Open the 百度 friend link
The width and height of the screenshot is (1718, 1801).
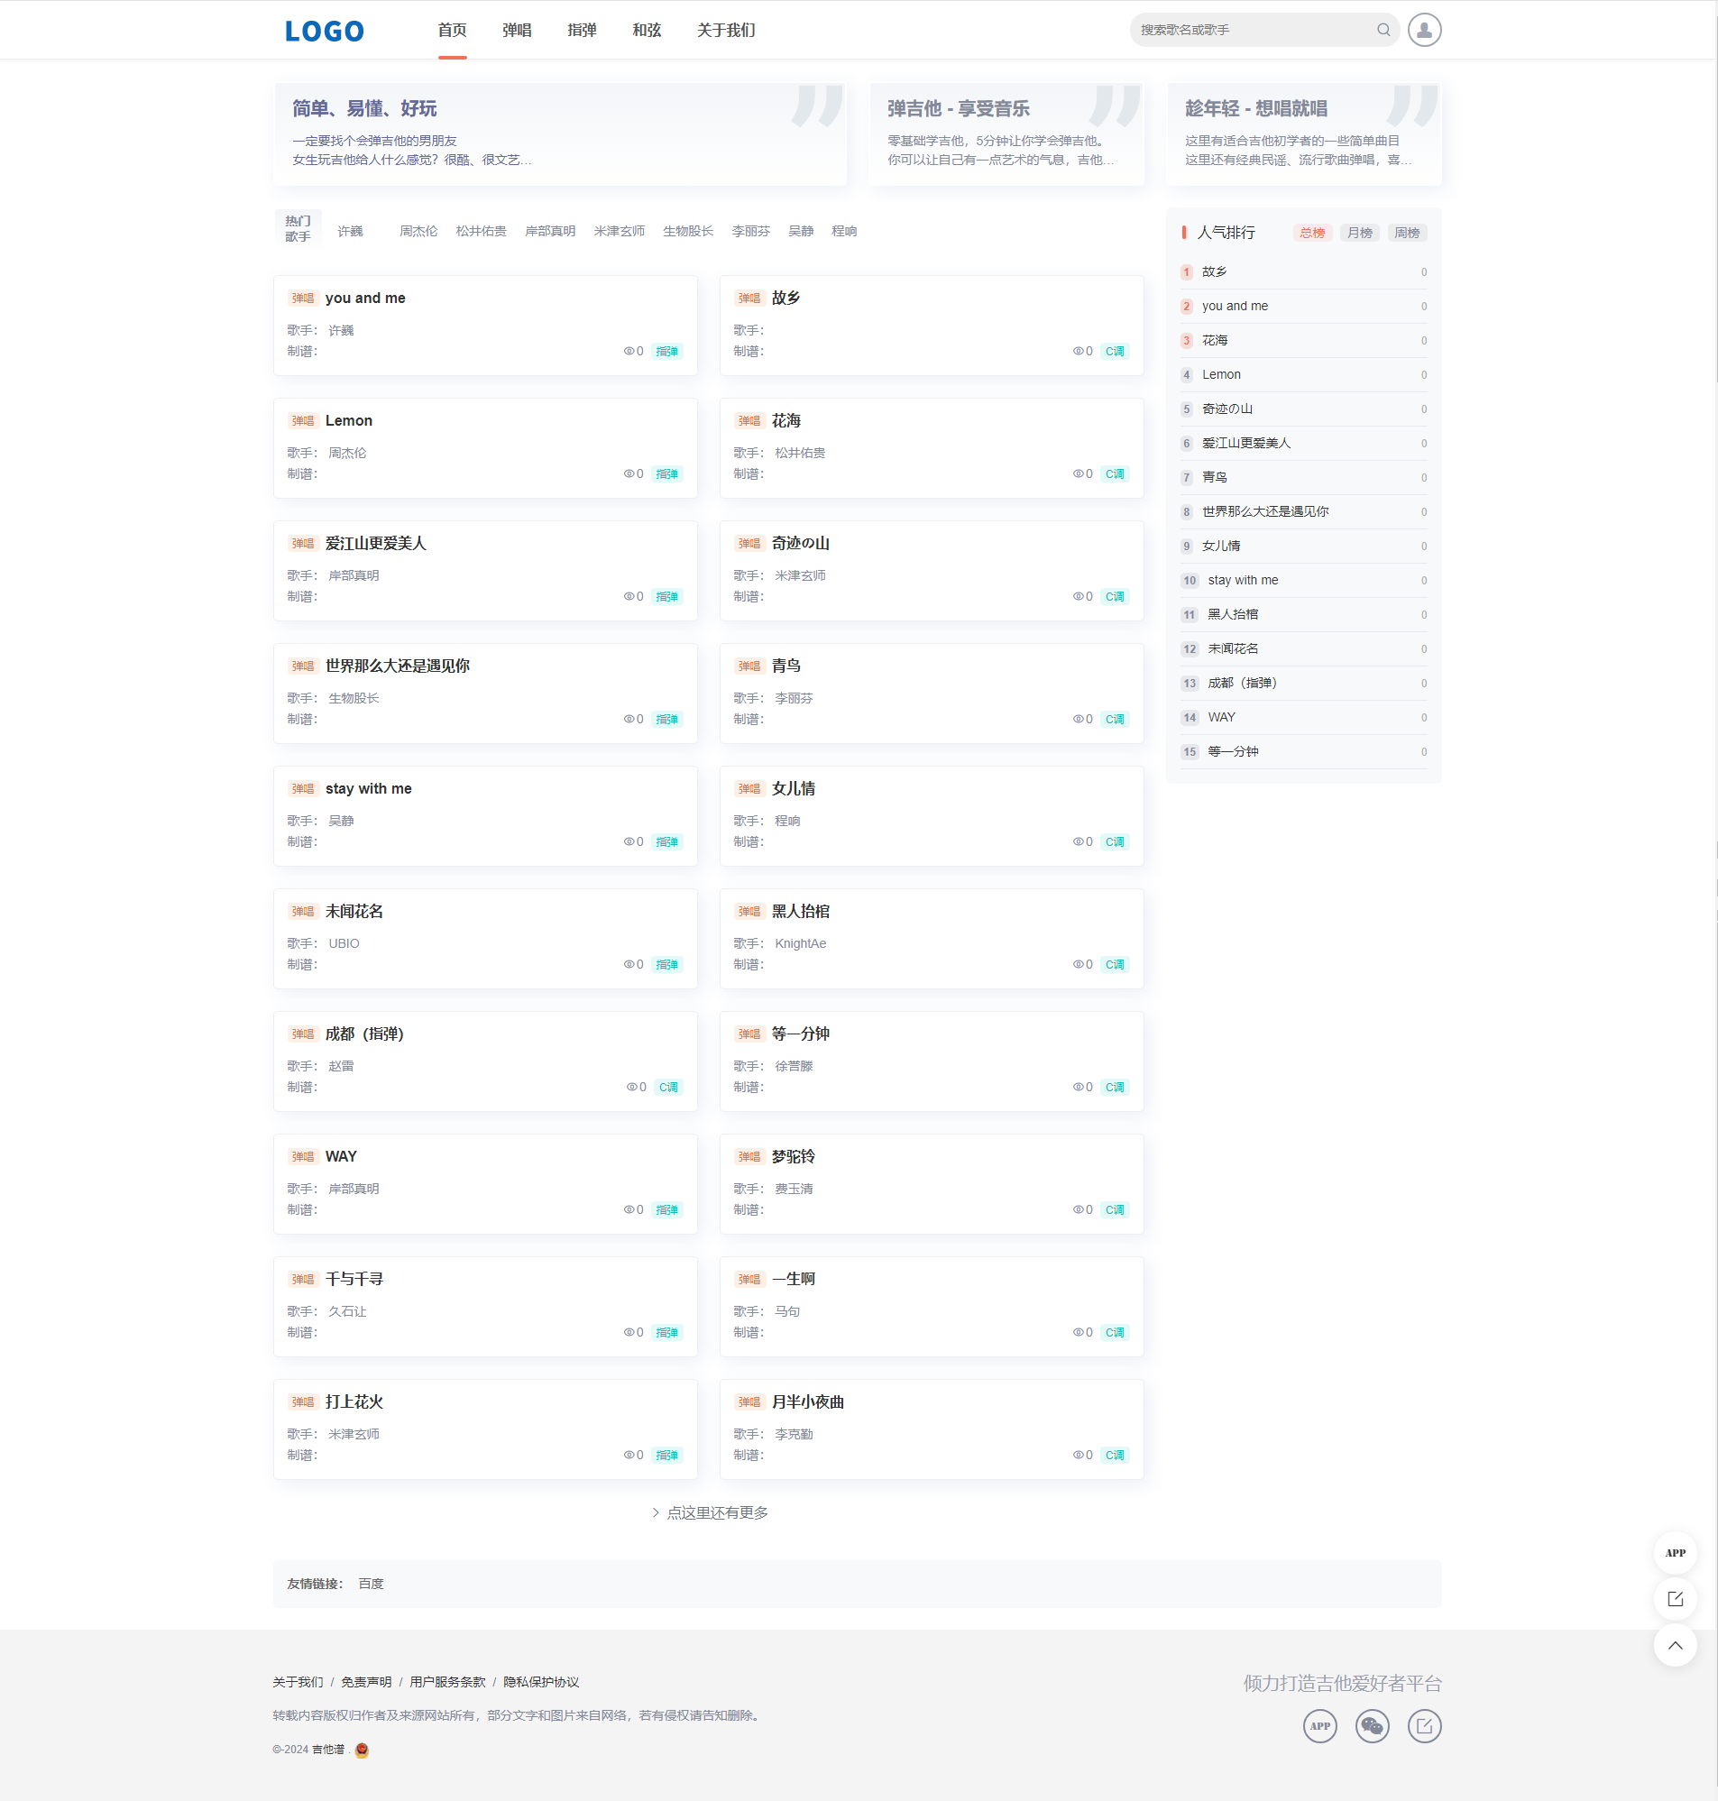click(x=370, y=1583)
